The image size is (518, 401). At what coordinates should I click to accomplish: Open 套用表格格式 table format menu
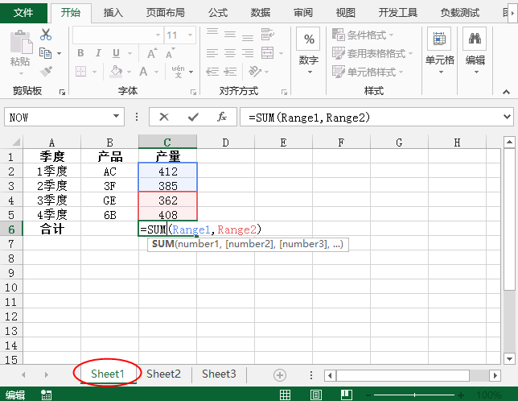tap(372, 53)
